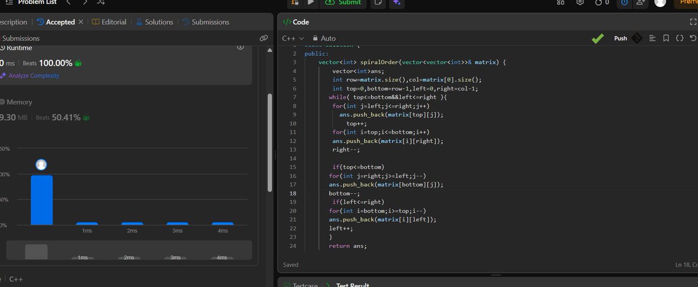
Task: Open the Premium button
Action: point(686,2)
